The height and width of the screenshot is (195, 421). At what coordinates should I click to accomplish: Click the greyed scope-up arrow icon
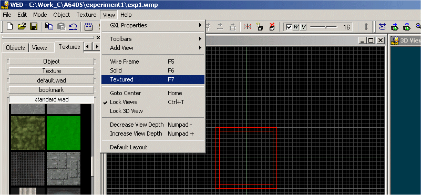[220, 26]
